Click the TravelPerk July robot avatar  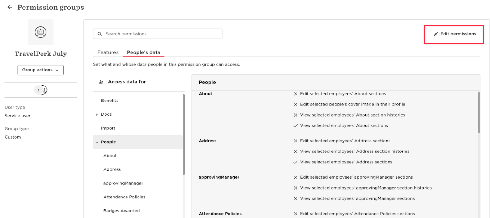tap(41, 32)
